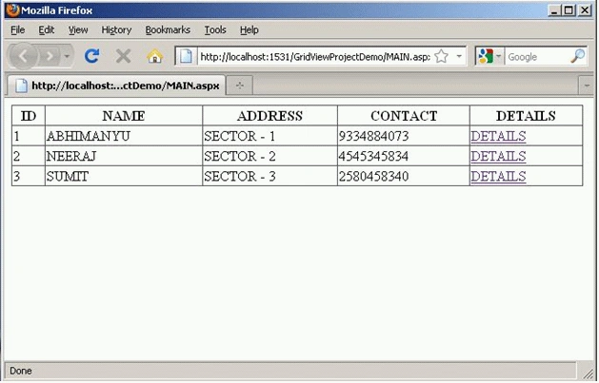Select the NEERAJ name cell
This screenshot has width=599, height=383.
(124, 156)
